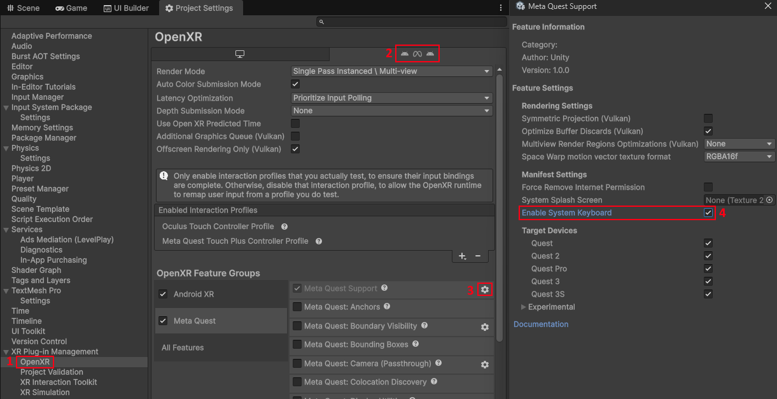Enable Additional Graphics Queue (Vulkan)

pos(295,136)
